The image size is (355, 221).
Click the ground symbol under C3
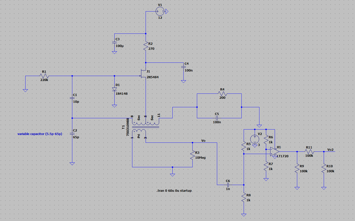(115, 52)
